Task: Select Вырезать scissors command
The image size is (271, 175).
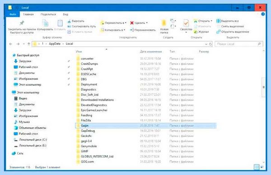Action: pyautogui.click(x=76, y=21)
